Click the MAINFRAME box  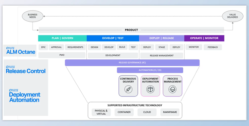(x=170, y=112)
